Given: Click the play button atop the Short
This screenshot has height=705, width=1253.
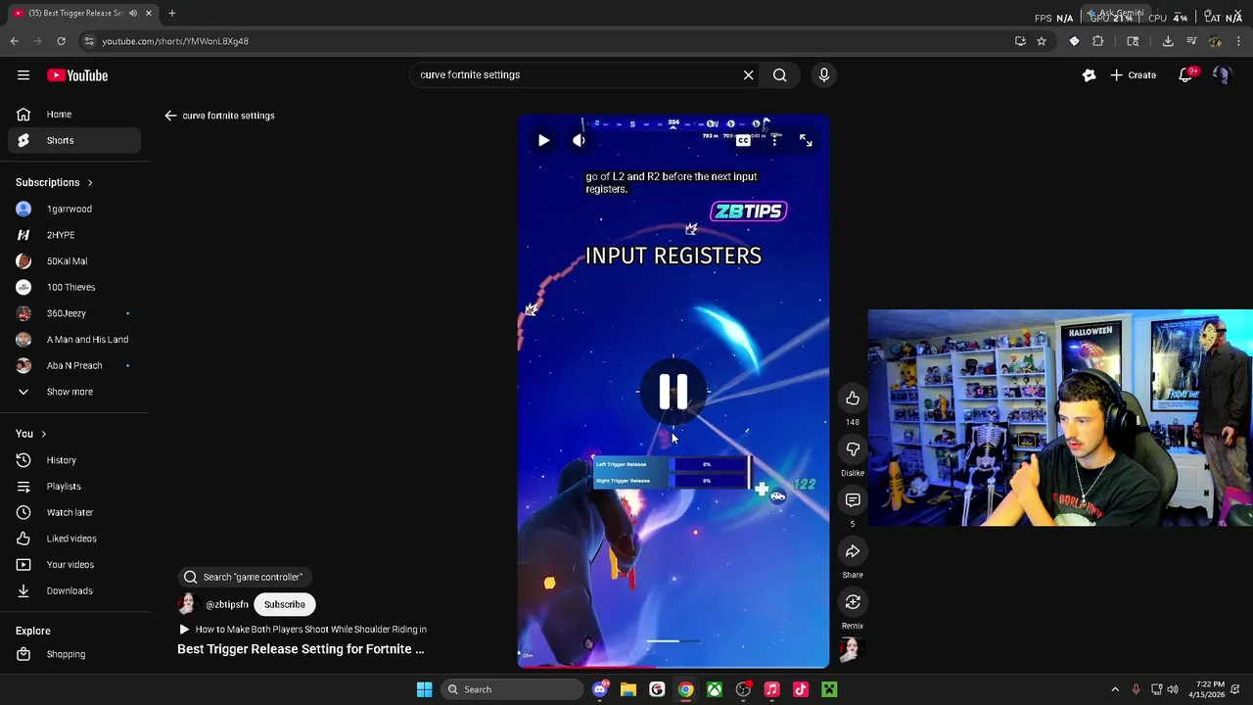Looking at the screenshot, I should (x=543, y=140).
